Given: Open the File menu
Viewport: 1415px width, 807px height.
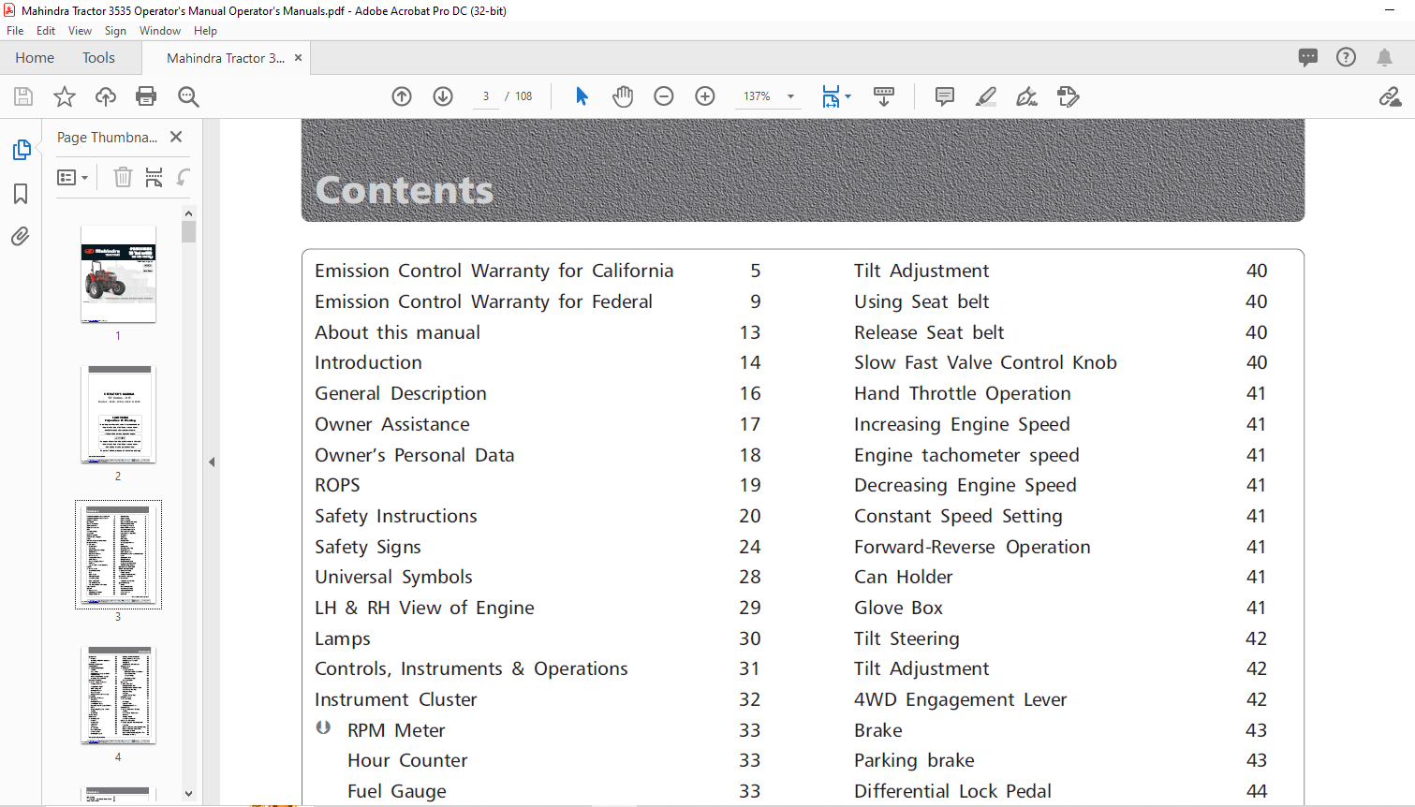Looking at the screenshot, I should click(x=15, y=31).
